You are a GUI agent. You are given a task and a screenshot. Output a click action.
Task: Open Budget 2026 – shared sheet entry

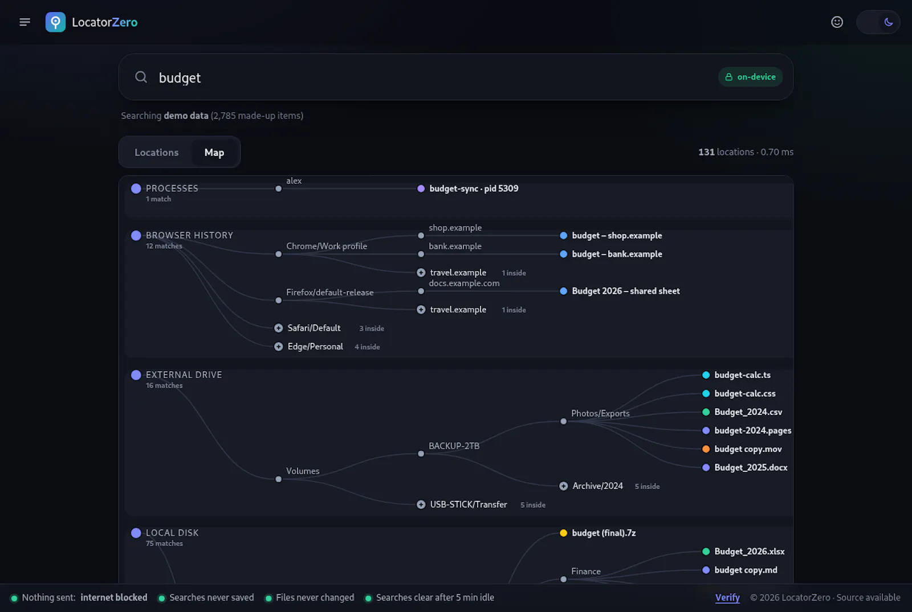[x=620, y=291]
